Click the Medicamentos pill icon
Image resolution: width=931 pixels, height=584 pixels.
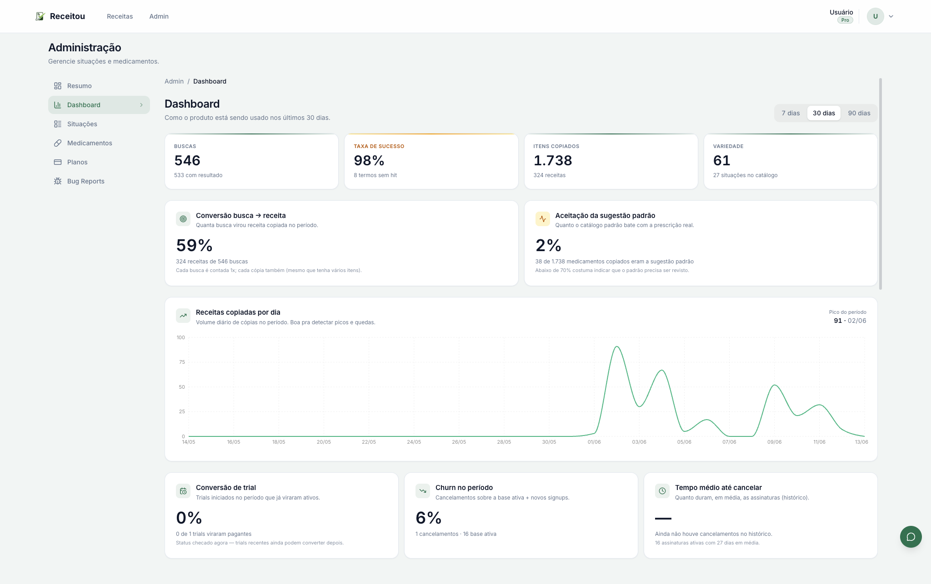(x=58, y=143)
